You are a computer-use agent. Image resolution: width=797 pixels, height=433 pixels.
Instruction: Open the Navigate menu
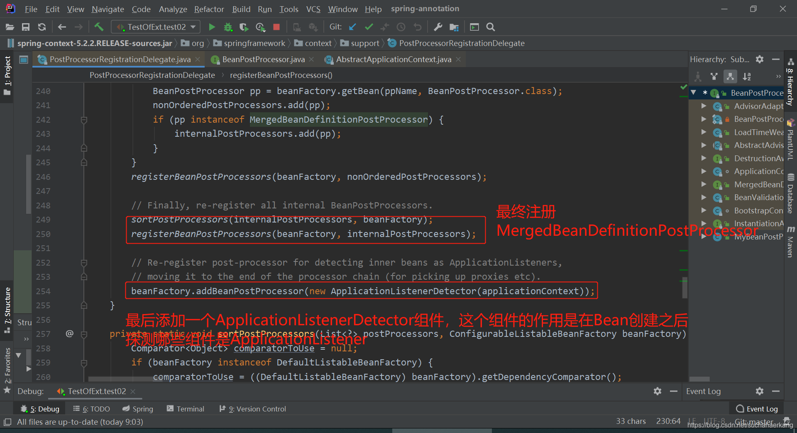pos(108,9)
